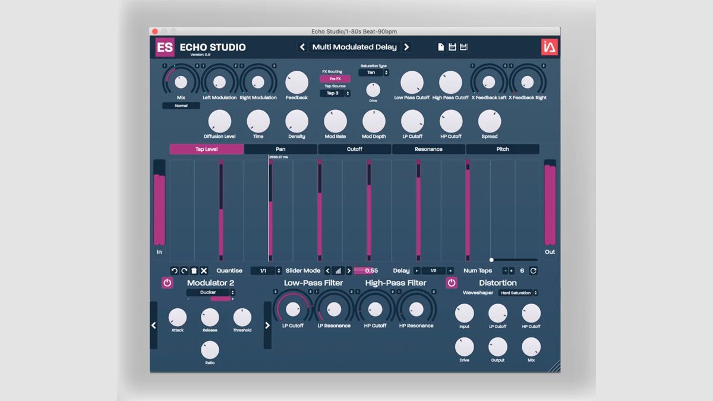Image resolution: width=713 pixels, height=401 pixels.
Task: Load next preset with right arrow
Action: coord(408,46)
